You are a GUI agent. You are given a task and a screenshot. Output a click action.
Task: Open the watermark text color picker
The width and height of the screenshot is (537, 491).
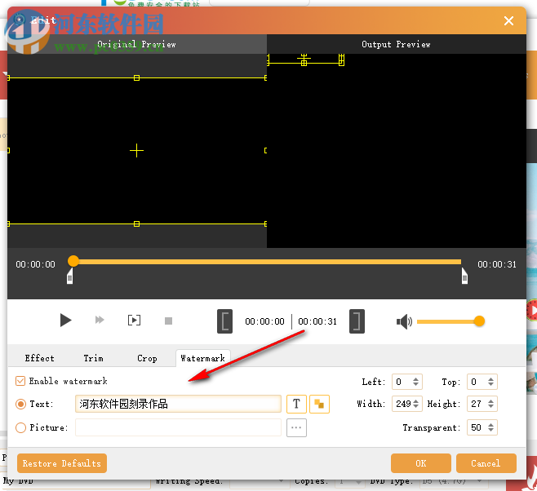click(319, 404)
